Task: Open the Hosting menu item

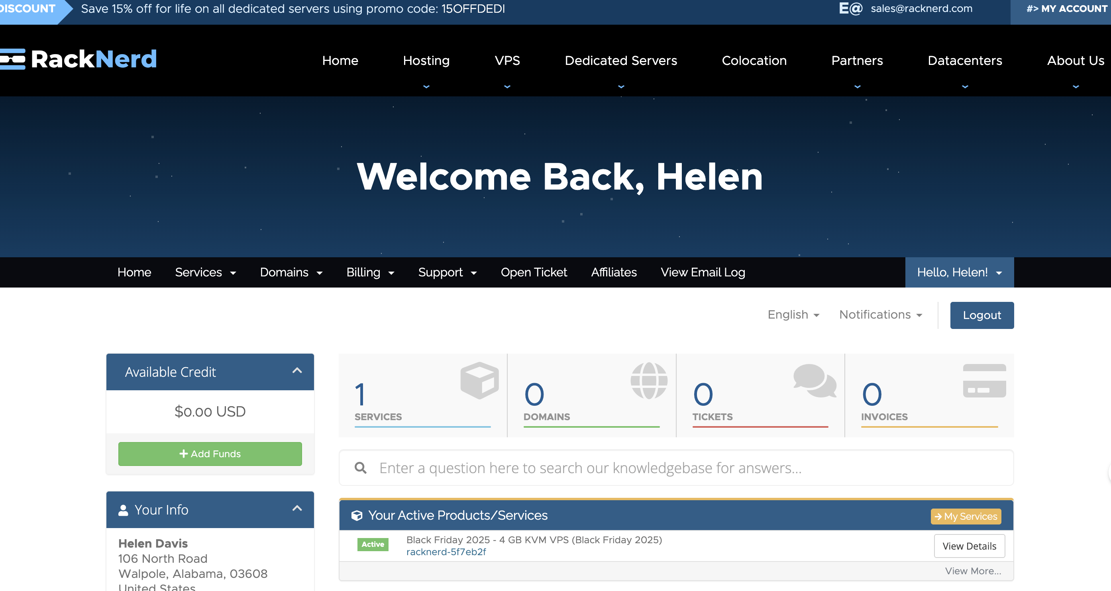Action: tap(426, 61)
